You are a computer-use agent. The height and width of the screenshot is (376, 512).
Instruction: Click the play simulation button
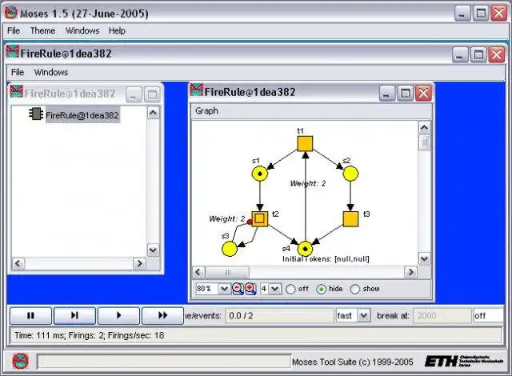pos(119,316)
